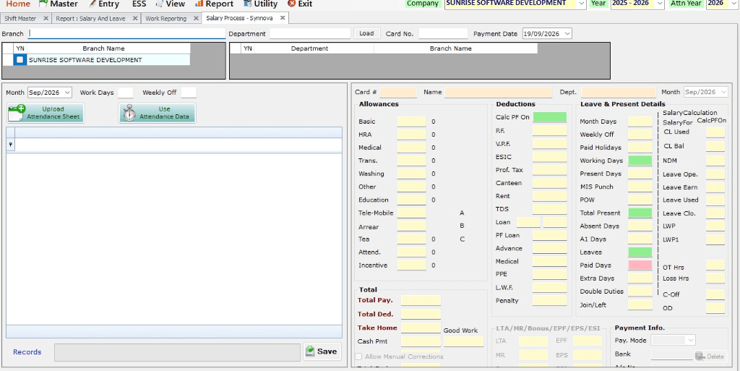740x371 pixels.
Task: Open the Payment Date picker dropdown
Action: 567,33
